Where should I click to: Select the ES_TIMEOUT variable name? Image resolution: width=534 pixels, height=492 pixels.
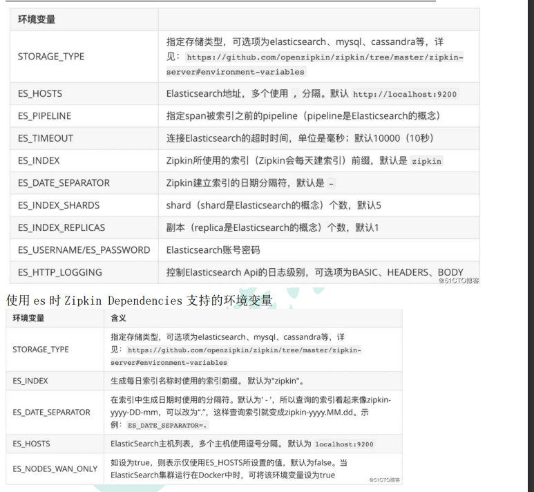pyautogui.click(x=46, y=138)
